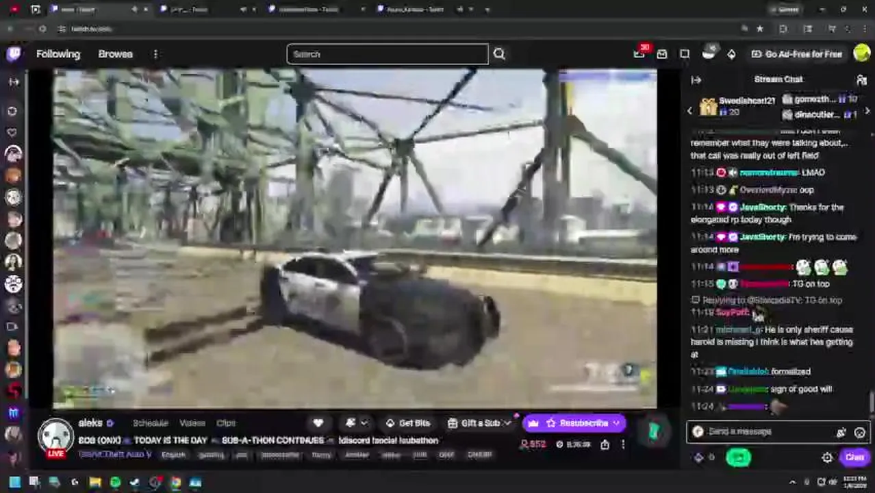Go to the Following page
This screenshot has width=875, height=493.
(x=58, y=54)
